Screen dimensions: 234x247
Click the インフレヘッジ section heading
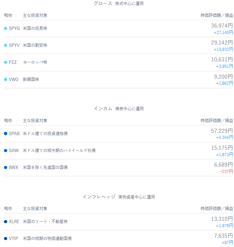click(x=99, y=197)
